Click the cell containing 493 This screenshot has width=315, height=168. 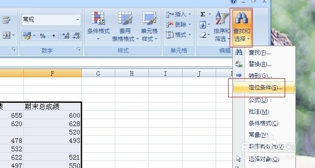coord(52,141)
